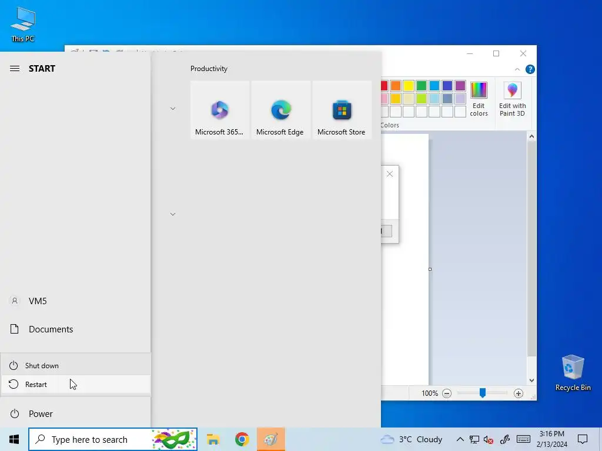Collapse the chevron beside the Microsoft 365 tile
602x451 pixels.
pyautogui.click(x=173, y=109)
